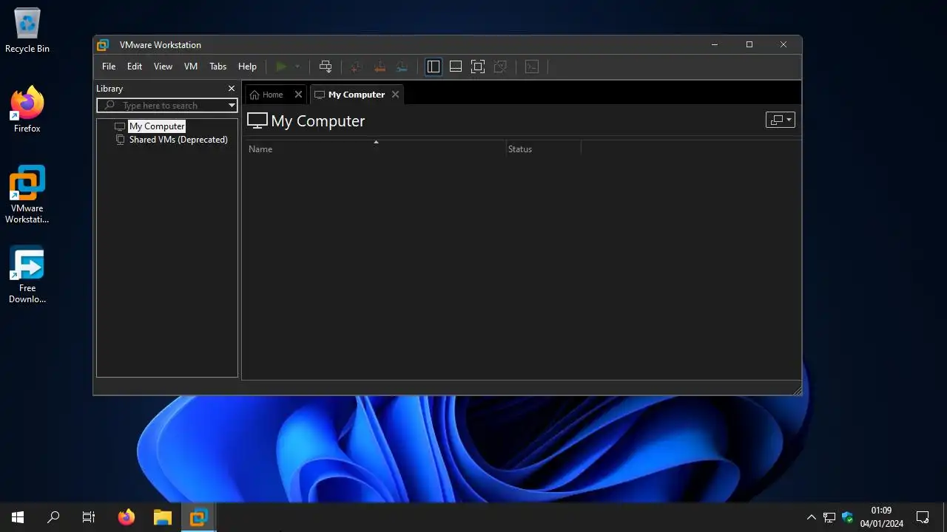The width and height of the screenshot is (947, 532).
Task: Open Task View from the taskbar
Action: tap(89, 517)
